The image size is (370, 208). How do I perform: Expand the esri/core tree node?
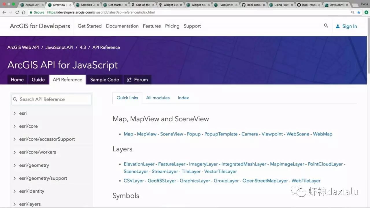click(x=14, y=126)
